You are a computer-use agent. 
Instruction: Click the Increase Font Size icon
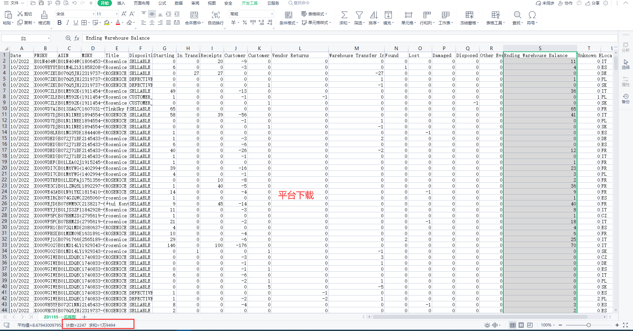[124, 14]
